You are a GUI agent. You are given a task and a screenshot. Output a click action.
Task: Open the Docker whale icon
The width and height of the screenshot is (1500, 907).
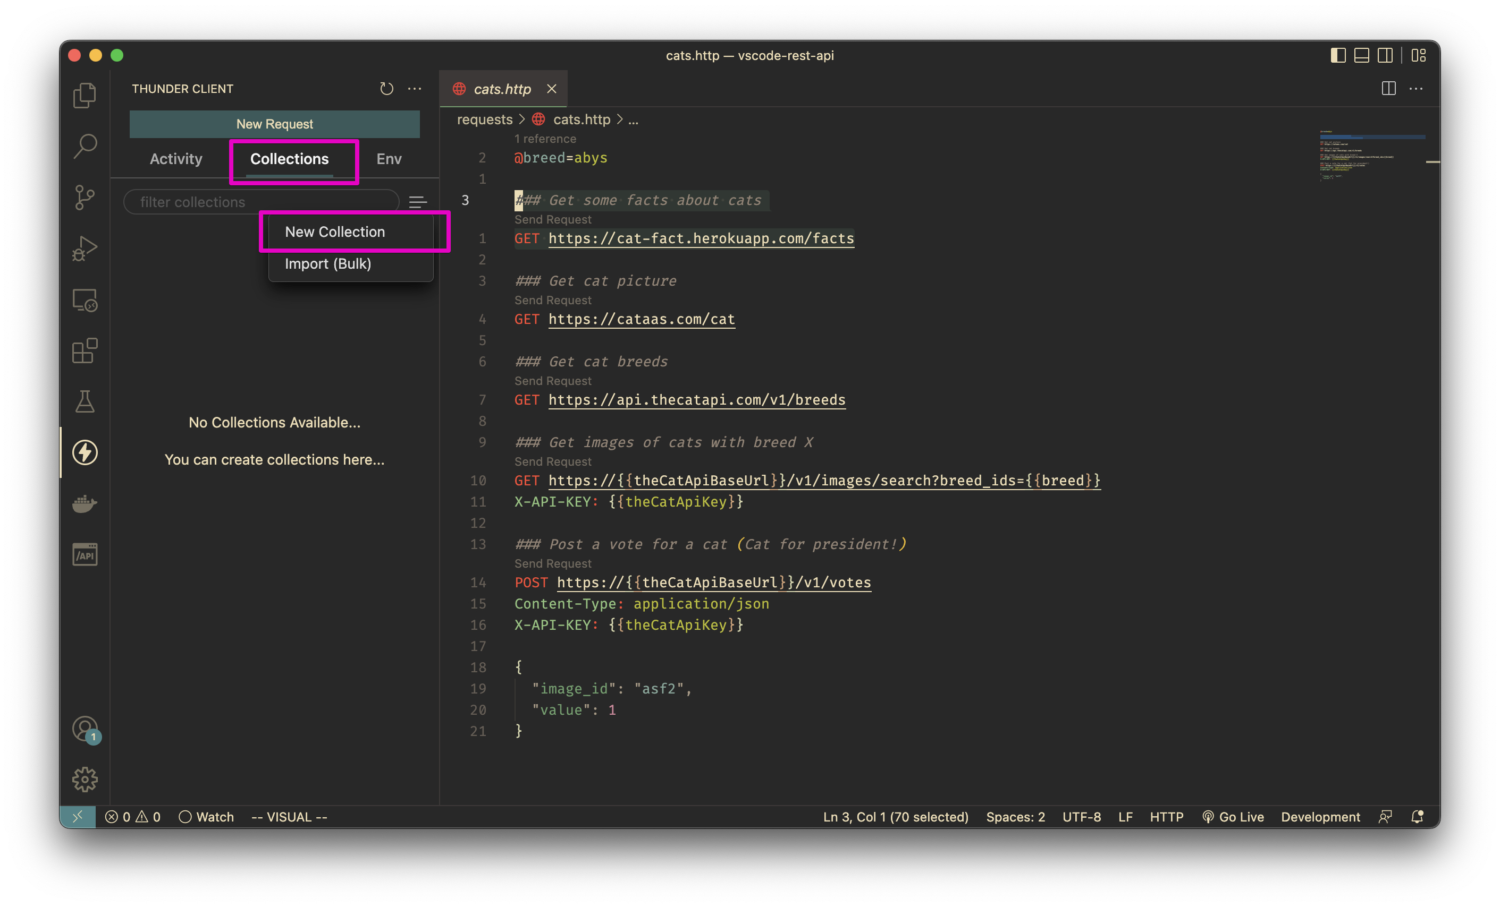[85, 504]
